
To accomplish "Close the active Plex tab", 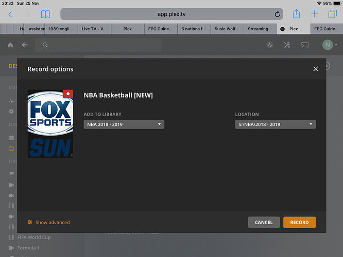I will click(282, 29).
